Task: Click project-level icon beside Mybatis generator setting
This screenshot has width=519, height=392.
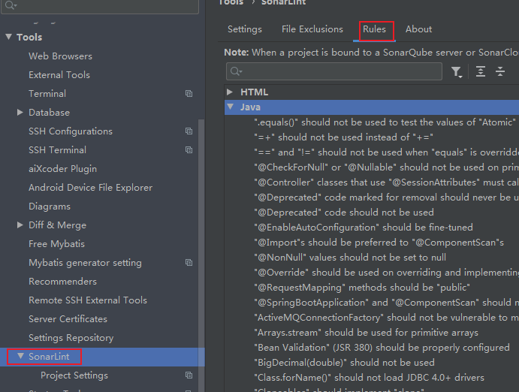Action: (x=189, y=263)
